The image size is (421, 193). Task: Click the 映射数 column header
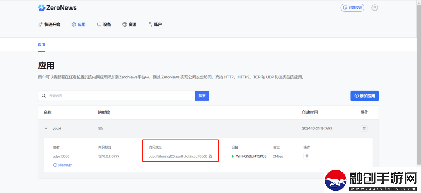104,112
